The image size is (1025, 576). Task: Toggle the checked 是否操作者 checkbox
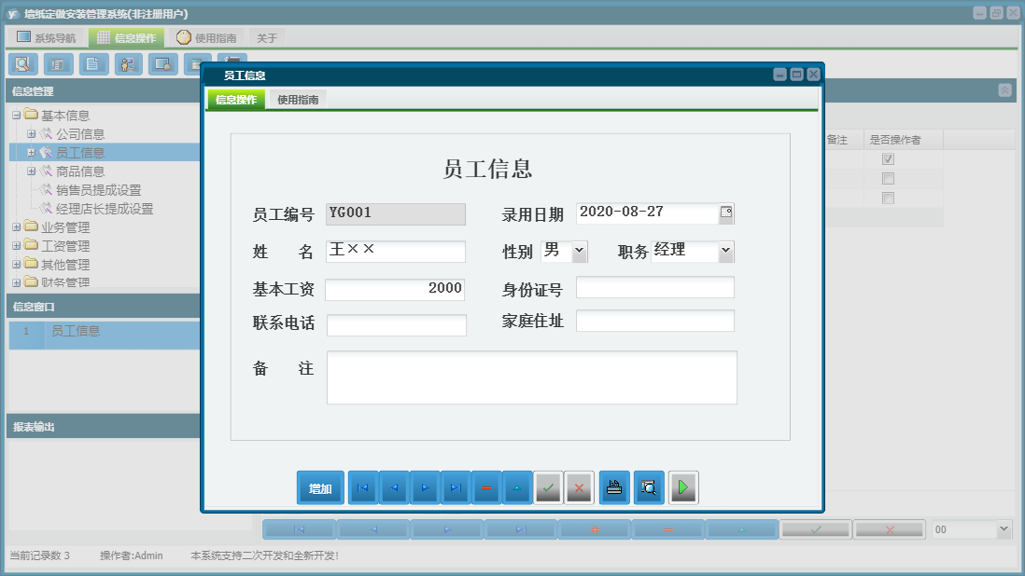tap(888, 158)
